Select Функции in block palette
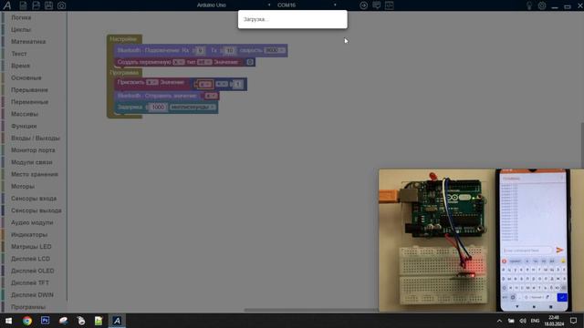 pos(24,126)
